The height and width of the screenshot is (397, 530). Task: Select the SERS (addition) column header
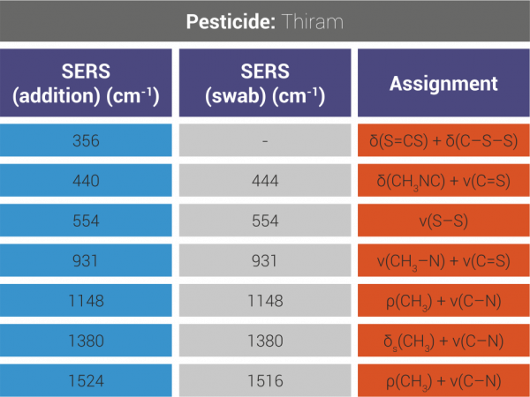tap(86, 83)
